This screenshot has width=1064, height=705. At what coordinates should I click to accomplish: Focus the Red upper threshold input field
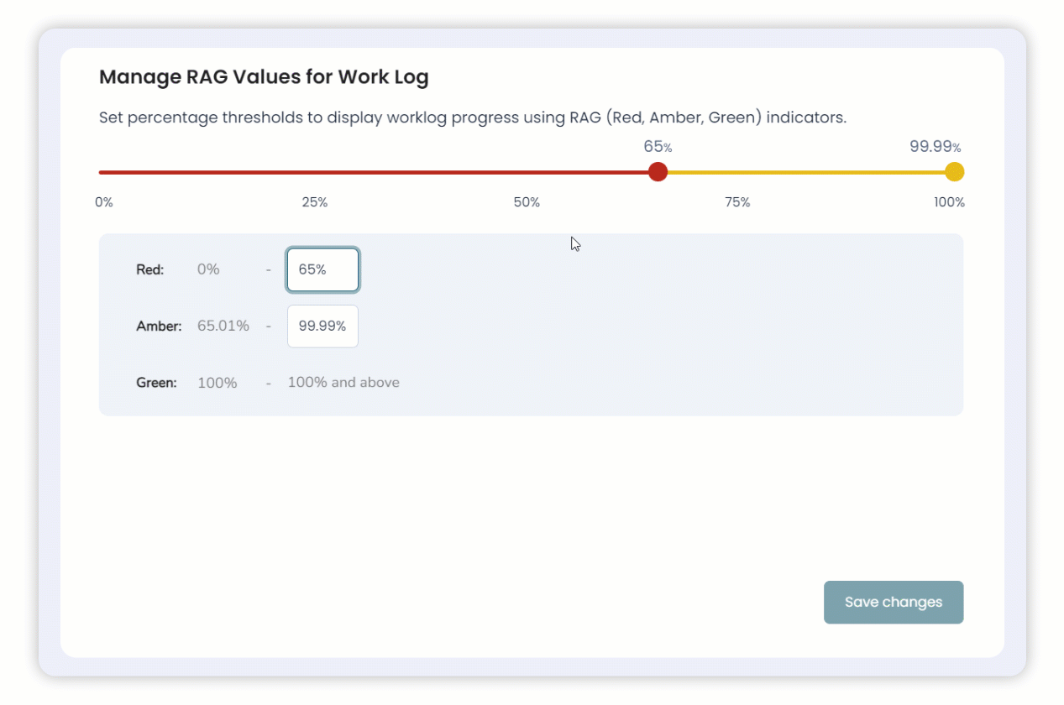click(322, 270)
